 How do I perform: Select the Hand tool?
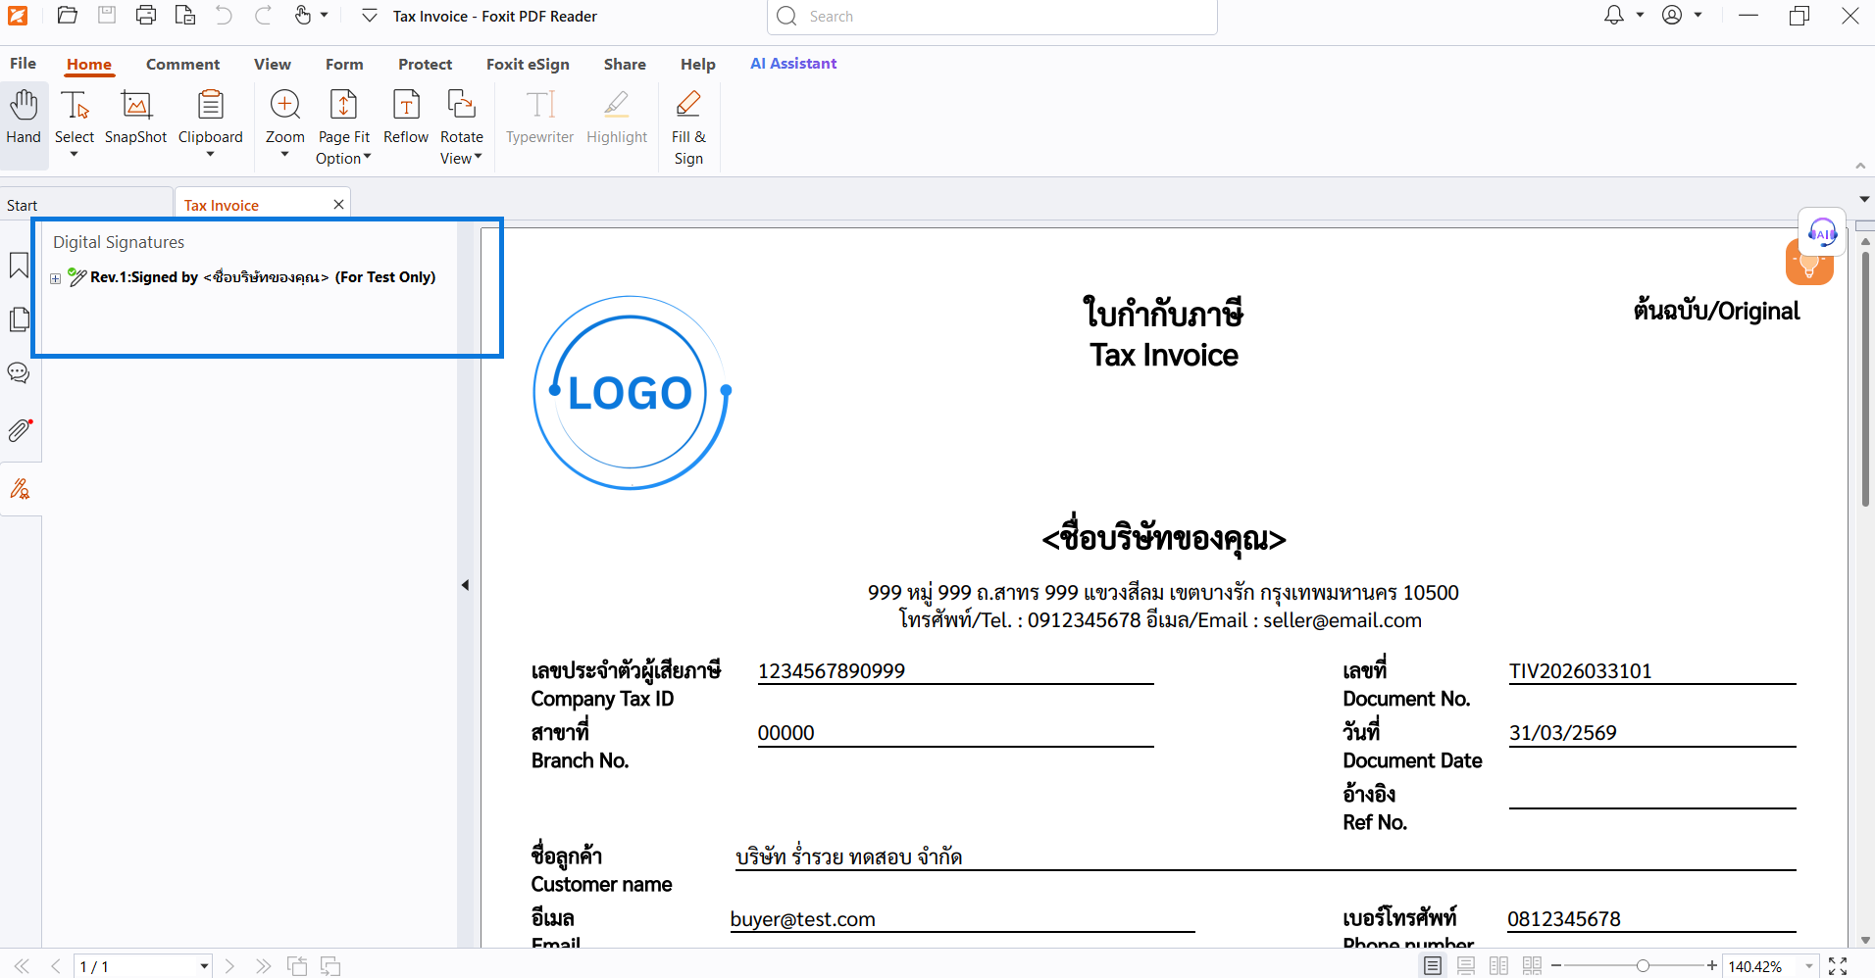point(24,116)
